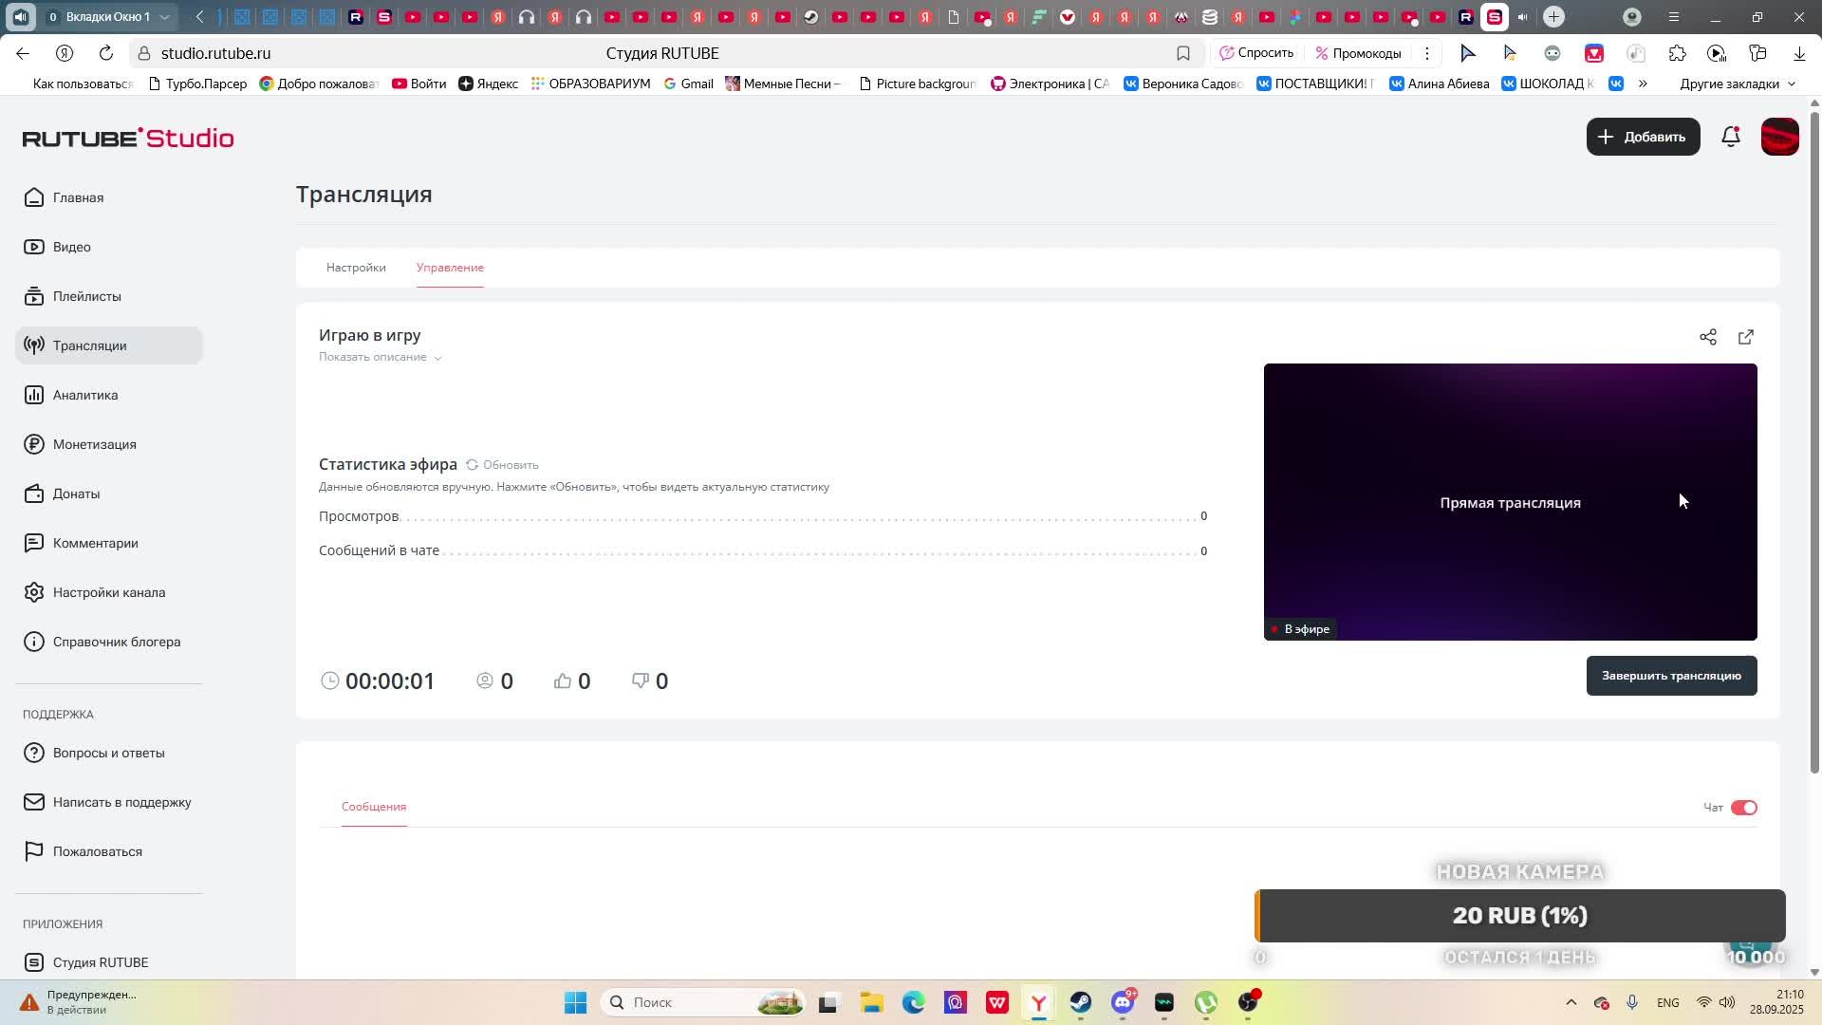Open Донаты in the sidebar
This screenshot has width=1822, height=1025.
click(x=76, y=494)
